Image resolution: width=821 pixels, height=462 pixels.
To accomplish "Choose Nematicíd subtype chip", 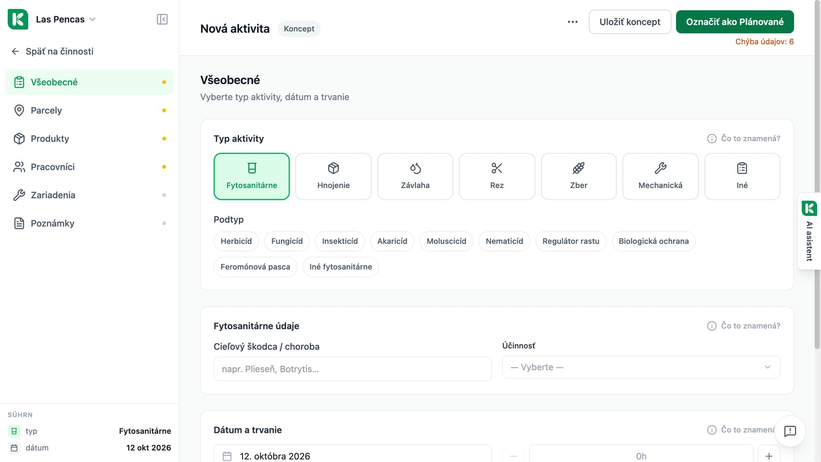I will (x=504, y=241).
